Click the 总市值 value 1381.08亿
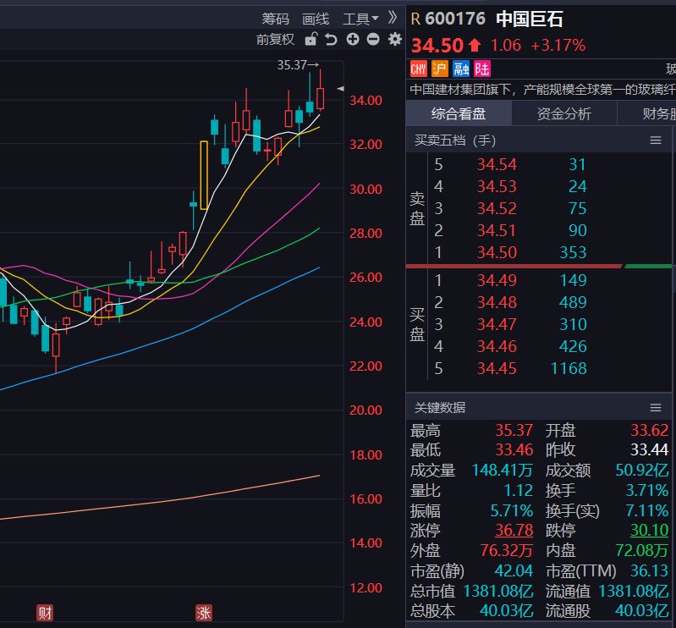 [x=498, y=591]
